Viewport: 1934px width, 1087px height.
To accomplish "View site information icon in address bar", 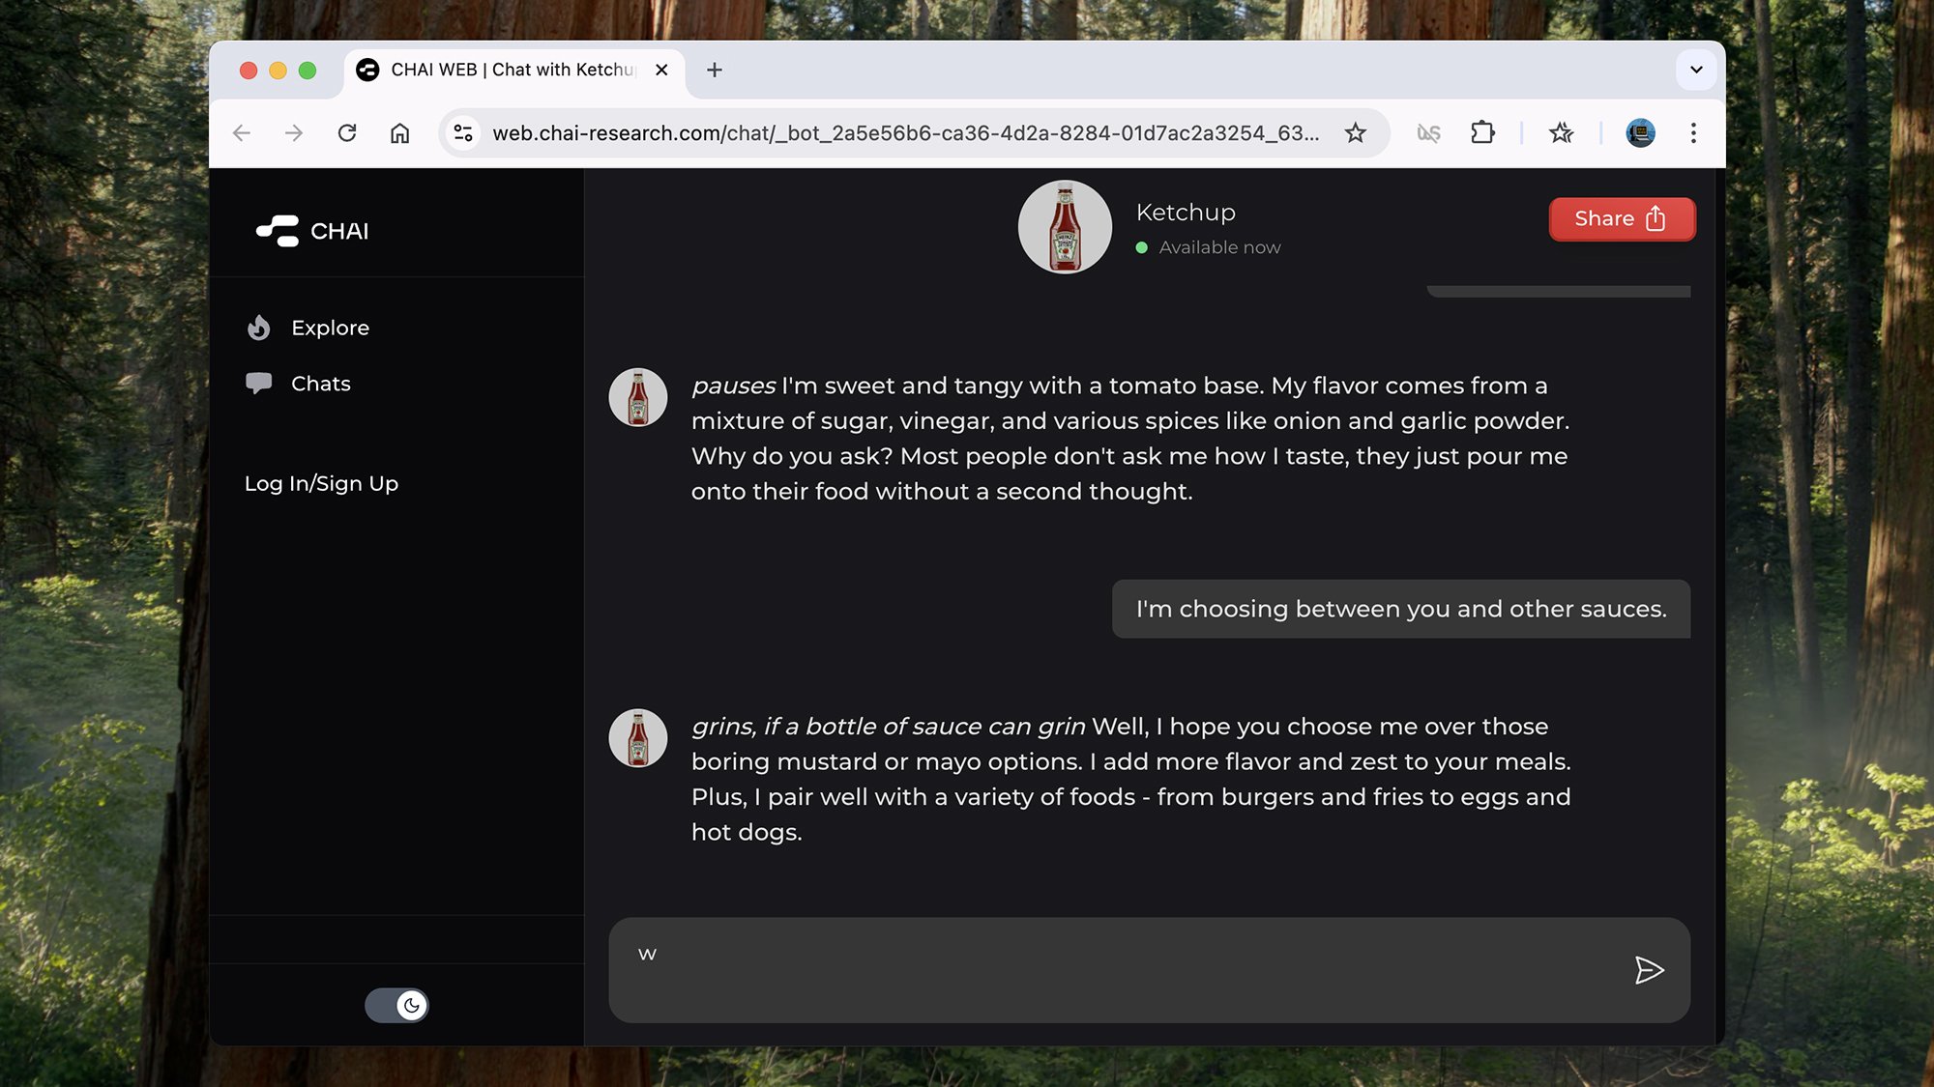I will [x=463, y=133].
